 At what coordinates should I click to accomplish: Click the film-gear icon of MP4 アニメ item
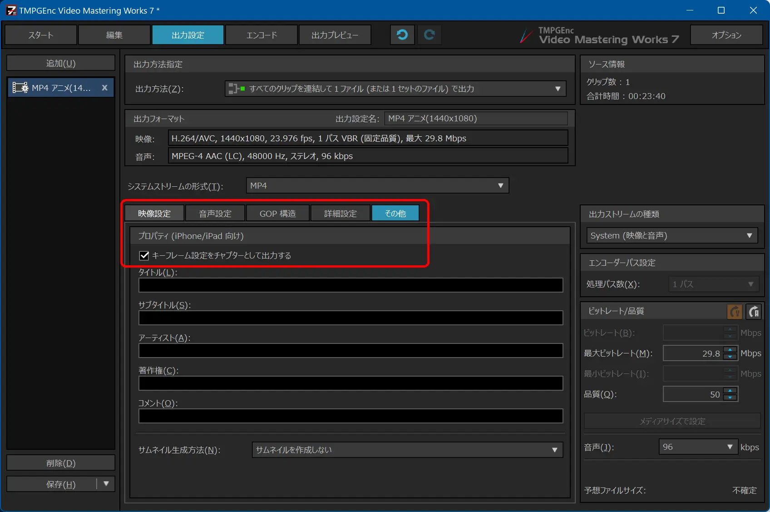coord(20,88)
